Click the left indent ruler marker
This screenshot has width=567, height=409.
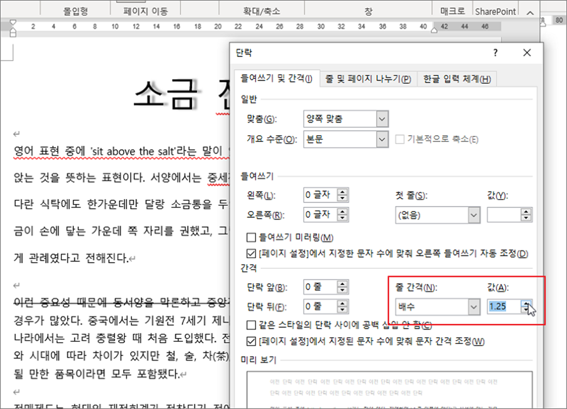13,33
